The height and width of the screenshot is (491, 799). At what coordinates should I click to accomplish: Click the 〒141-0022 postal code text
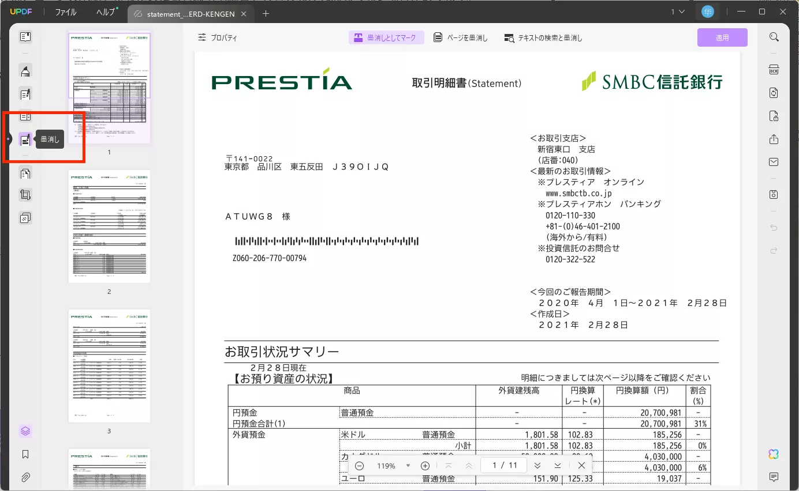coord(249,158)
